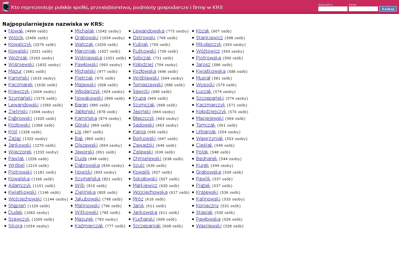Viewport: 399px width, 259px height.
Task: Select the Kowalczyk surname link
Action: click(20, 45)
